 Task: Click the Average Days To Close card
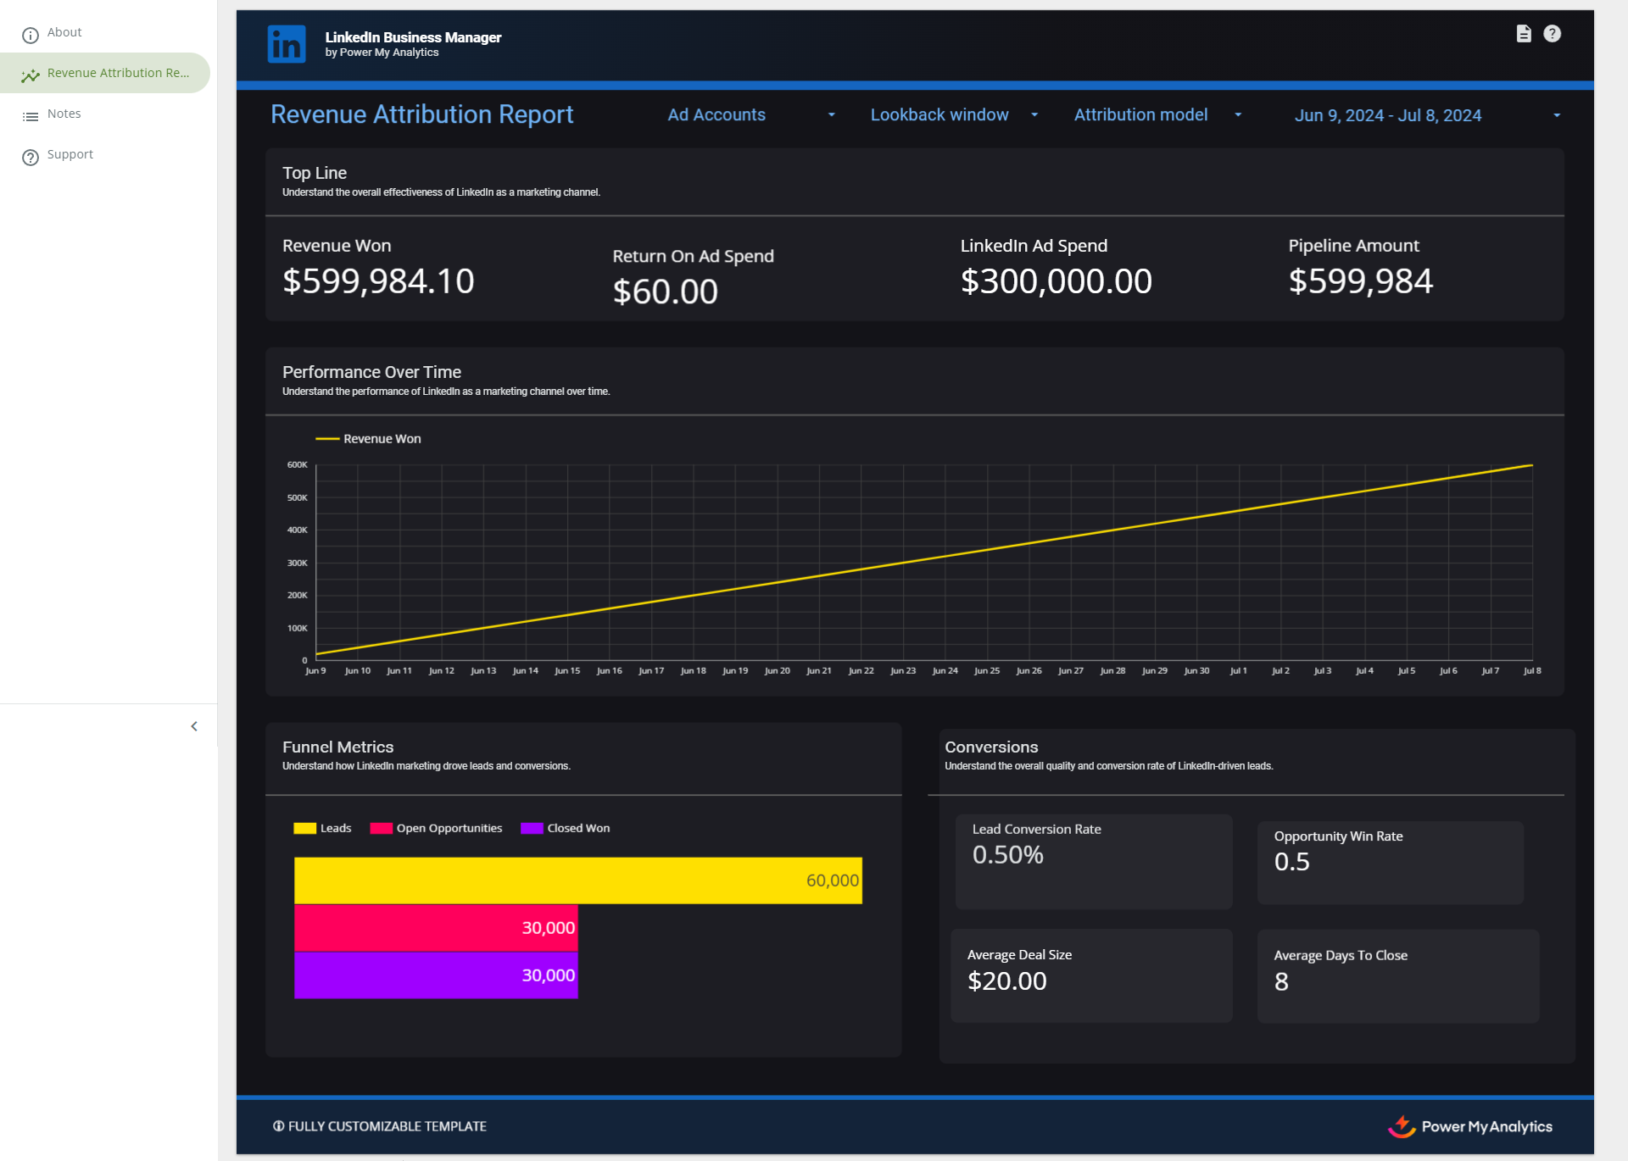point(1398,976)
